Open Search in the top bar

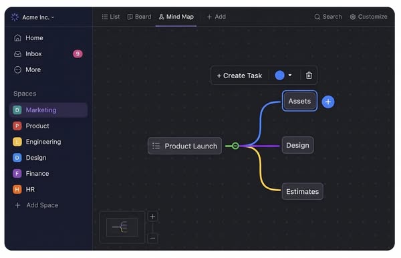coord(328,17)
